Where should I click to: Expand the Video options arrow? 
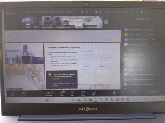tap(28, 93)
